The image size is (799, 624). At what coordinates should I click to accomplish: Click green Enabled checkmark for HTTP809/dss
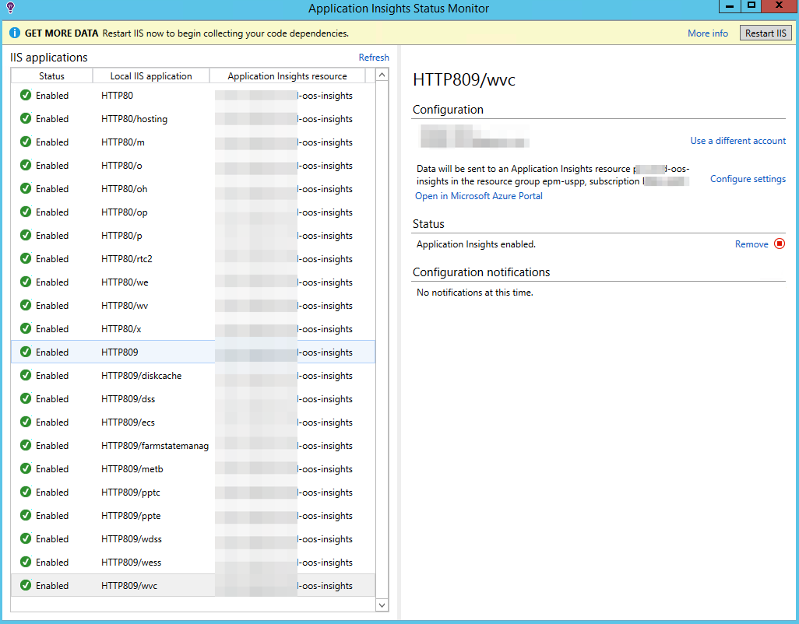[x=26, y=399]
